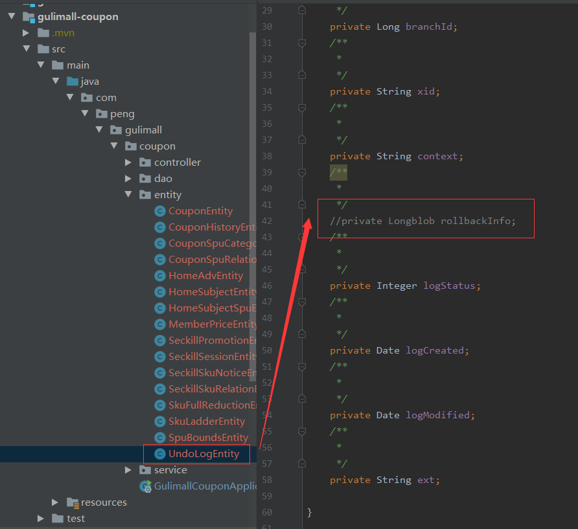
Task: Select the HomeSubjectSpu class icon
Action: 159,308
